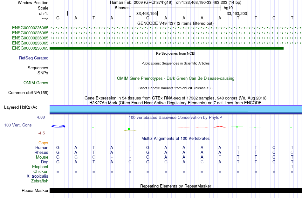Click the Dog alignment row label
Viewport: 302px width, 198px height.
point(45,162)
